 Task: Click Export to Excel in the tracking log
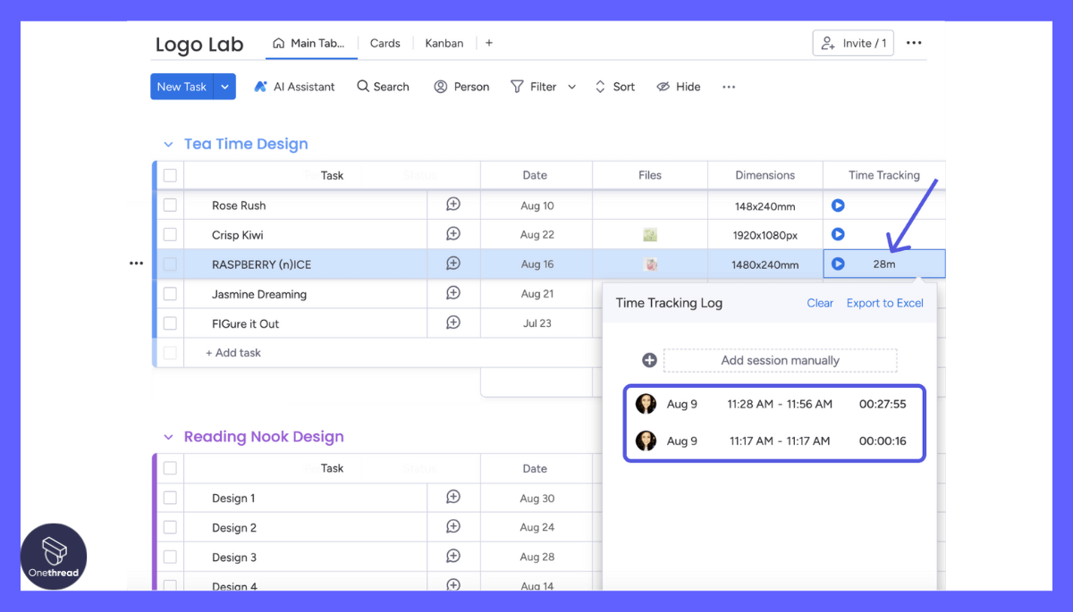pyautogui.click(x=884, y=303)
